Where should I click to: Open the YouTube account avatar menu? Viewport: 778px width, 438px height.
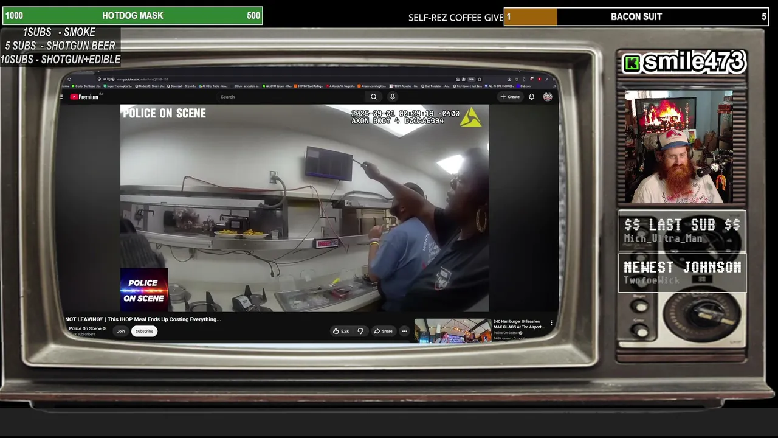coord(548,97)
